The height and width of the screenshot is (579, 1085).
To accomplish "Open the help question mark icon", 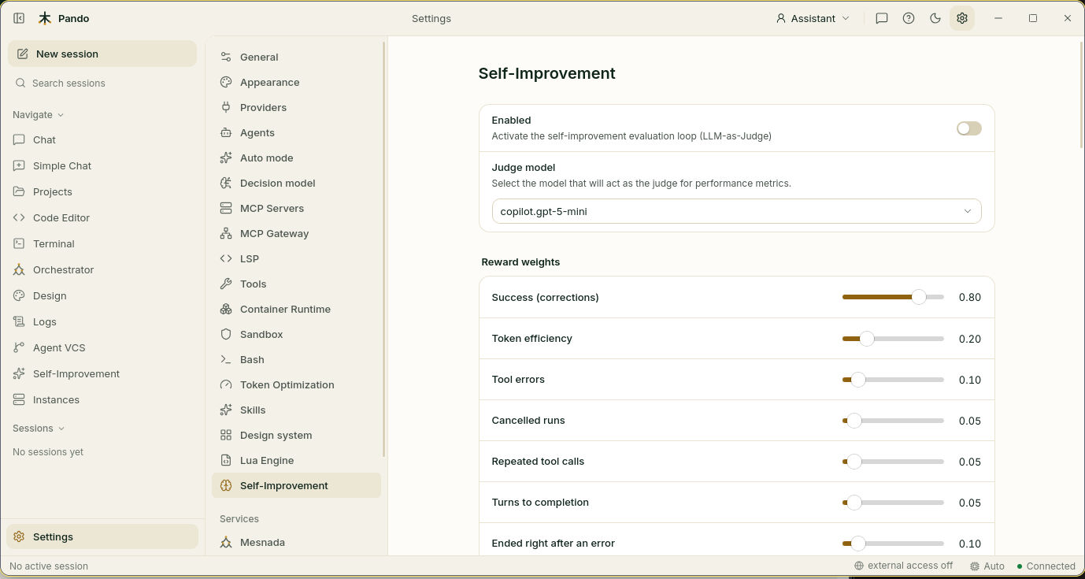I will pyautogui.click(x=909, y=18).
